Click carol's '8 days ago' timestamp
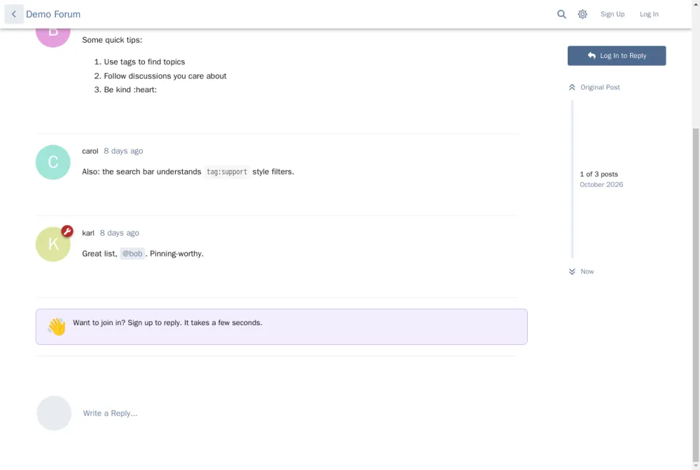The height and width of the screenshot is (470, 700). coord(123,151)
